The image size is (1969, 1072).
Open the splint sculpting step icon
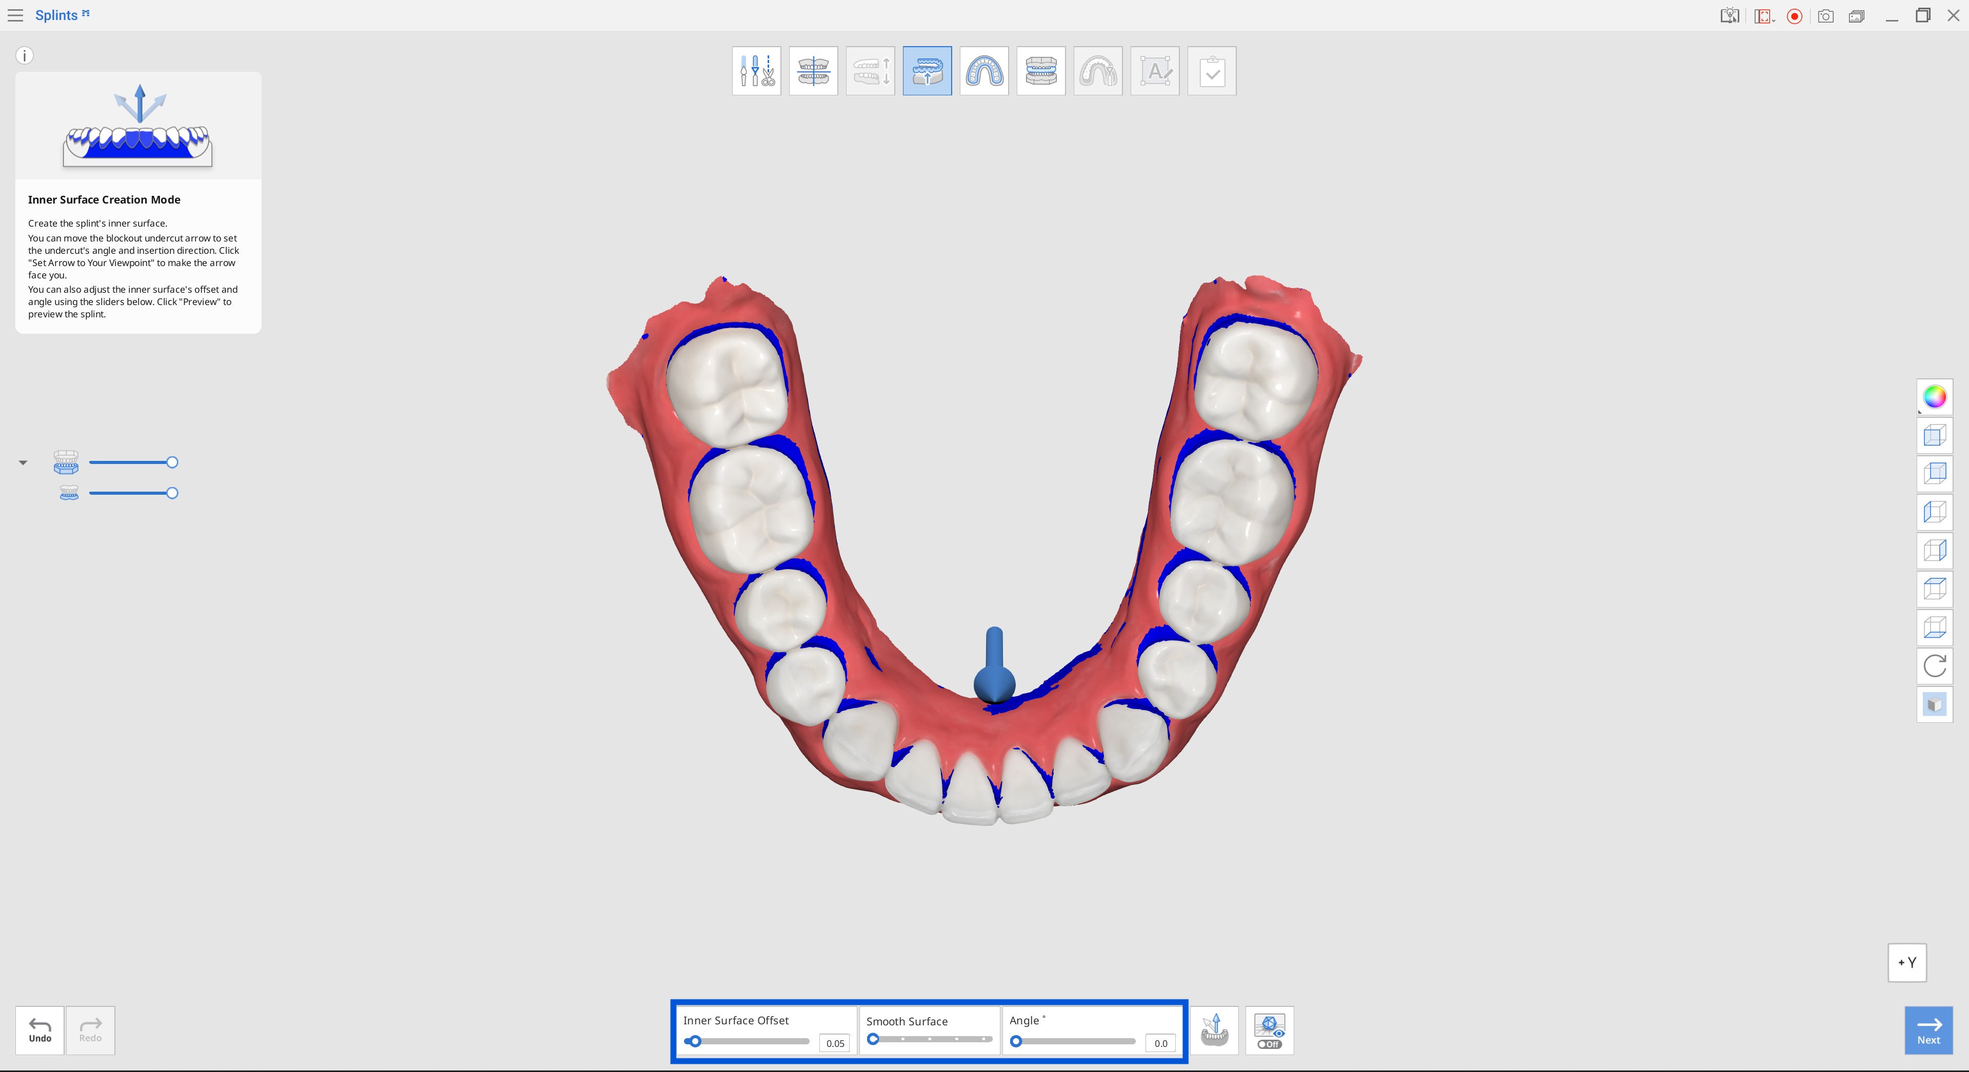(x=1098, y=71)
